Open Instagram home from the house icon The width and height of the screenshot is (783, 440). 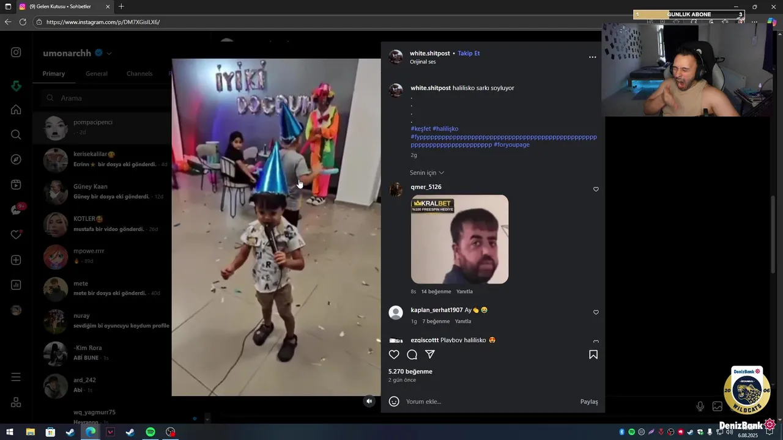(x=16, y=110)
